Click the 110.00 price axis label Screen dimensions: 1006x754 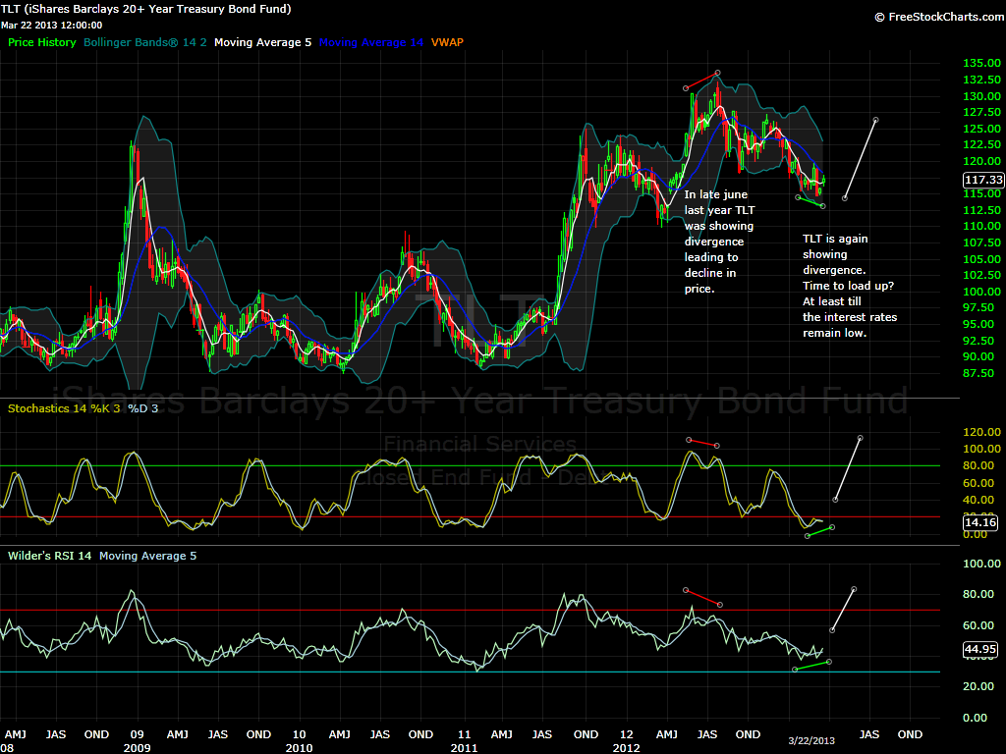click(981, 226)
